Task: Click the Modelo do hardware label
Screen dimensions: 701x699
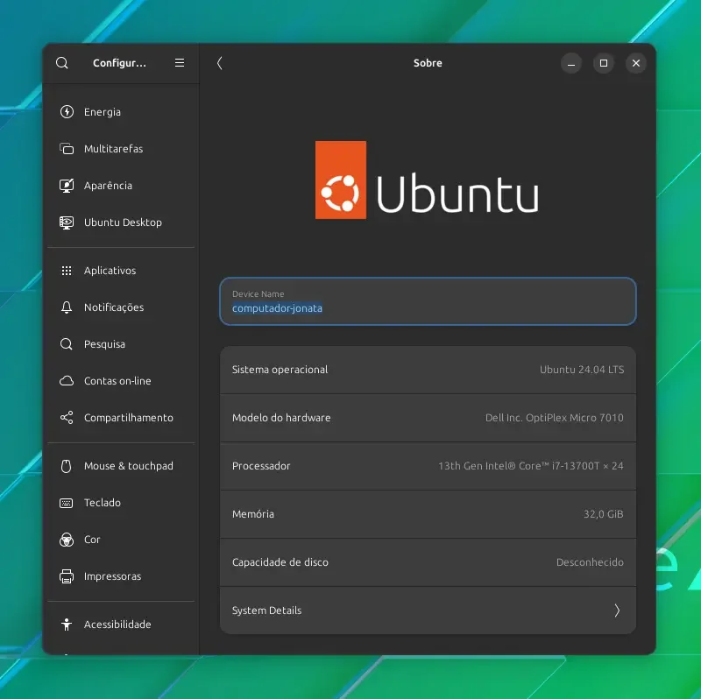Action: pyautogui.click(x=281, y=418)
